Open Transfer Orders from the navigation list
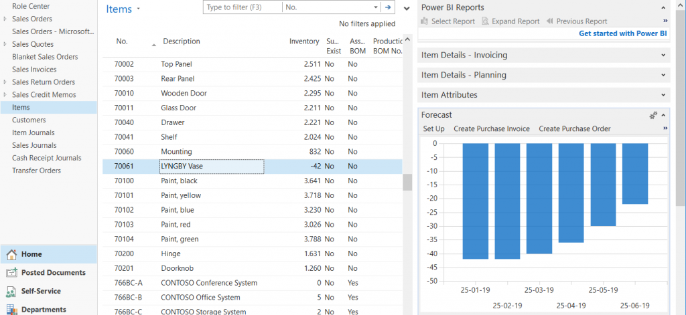The height and width of the screenshot is (315, 686). (x=36, y=171)
